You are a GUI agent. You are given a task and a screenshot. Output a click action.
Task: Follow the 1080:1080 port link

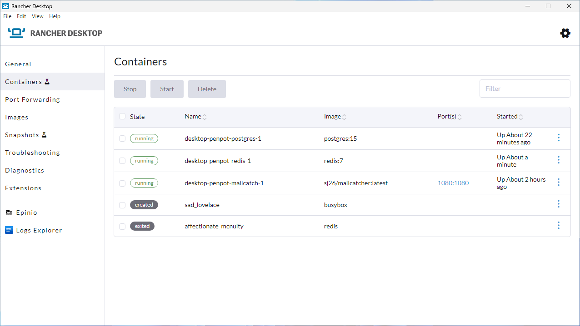coord(453,183)
